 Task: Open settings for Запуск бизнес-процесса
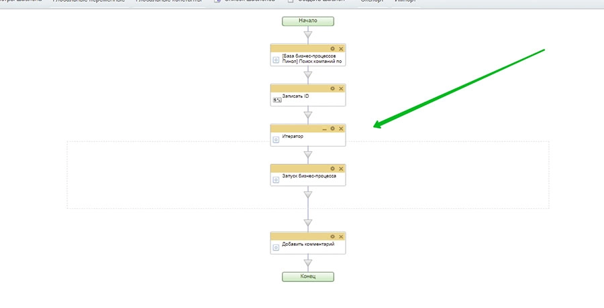[333, 168]
